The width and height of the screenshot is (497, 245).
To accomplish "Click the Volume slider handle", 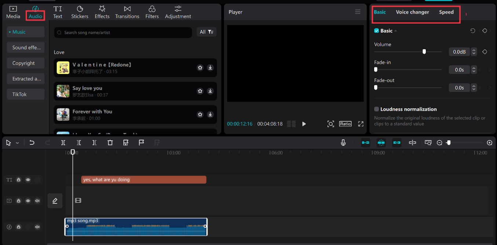I will tap(424, 52).
